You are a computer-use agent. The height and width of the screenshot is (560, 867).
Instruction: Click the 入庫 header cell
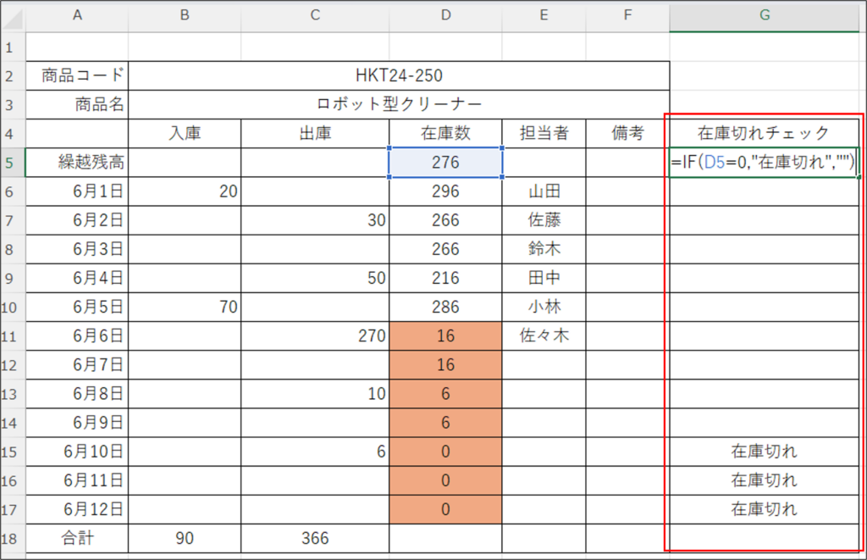click(x=185, y=133)
